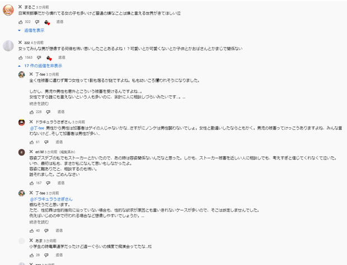The width and height of the screenshot is (347, 265).
Task: Dislike the あま reply
Action: point(46,255)
